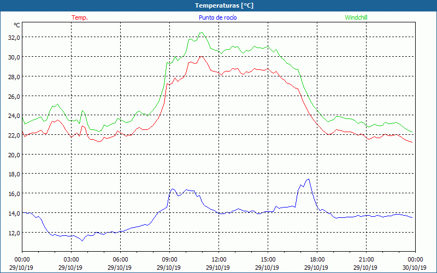Click the 24,0 y-axis value
Viewport: 437px width, 273px height.
tap(14, 115)
